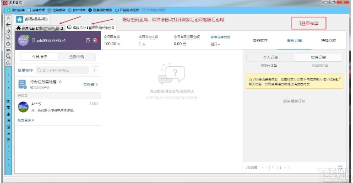Click the settings gear in the purple account header

click(95, 40)
